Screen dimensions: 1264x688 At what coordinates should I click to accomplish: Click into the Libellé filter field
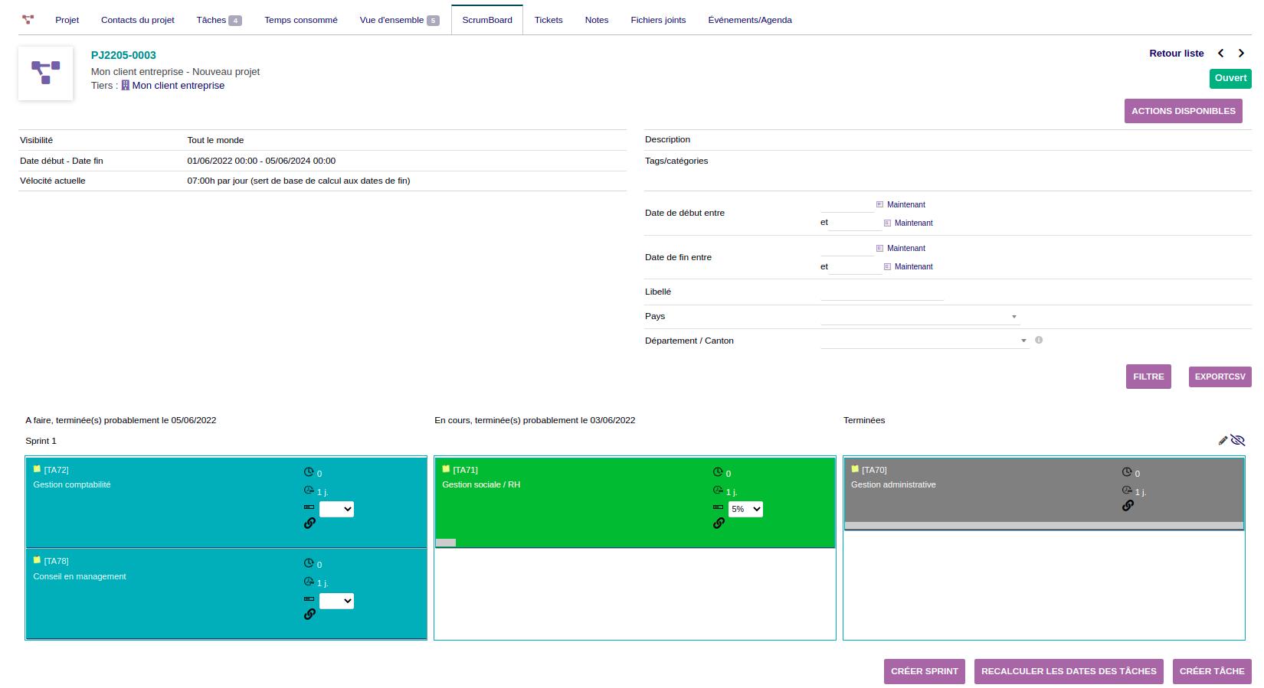[882, 292]
